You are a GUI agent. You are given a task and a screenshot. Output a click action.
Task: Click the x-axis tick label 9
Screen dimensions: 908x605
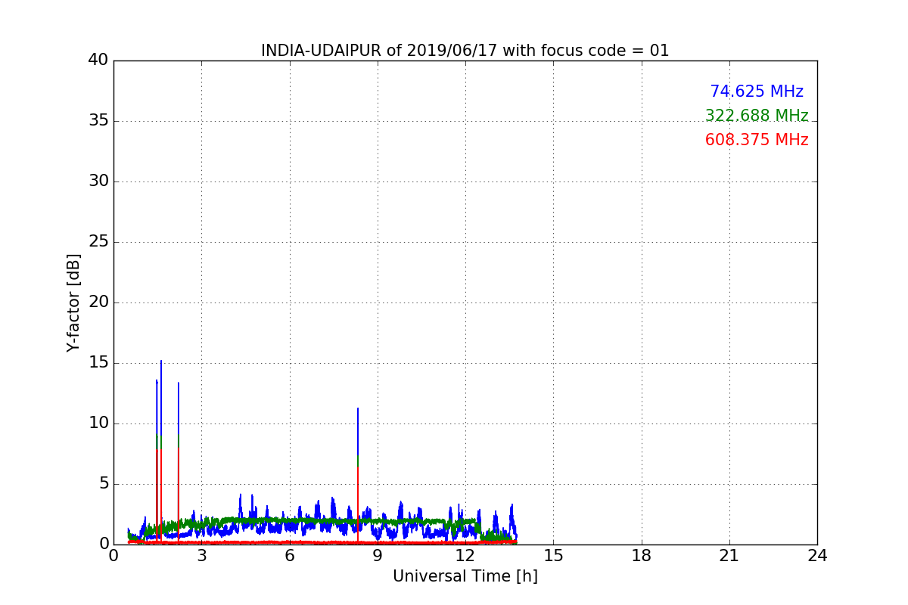point(378,555)
